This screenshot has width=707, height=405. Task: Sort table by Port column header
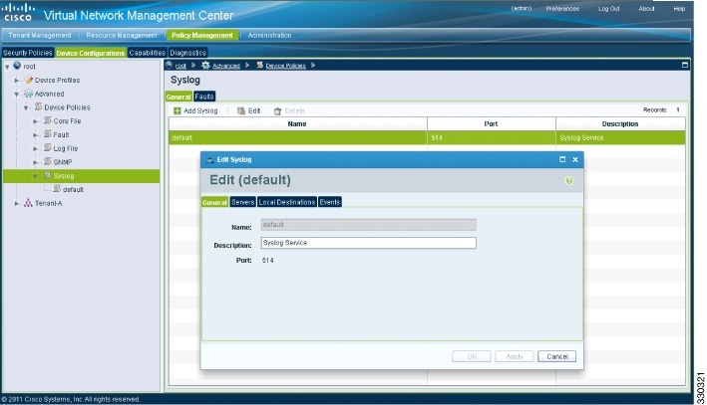491,123
